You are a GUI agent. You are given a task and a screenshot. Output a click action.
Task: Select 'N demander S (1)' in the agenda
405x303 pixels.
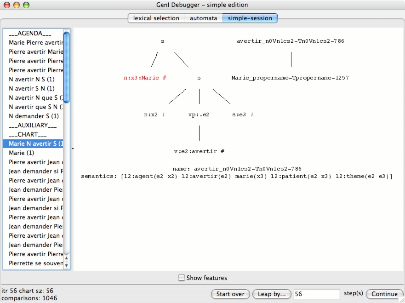(34, 116)
